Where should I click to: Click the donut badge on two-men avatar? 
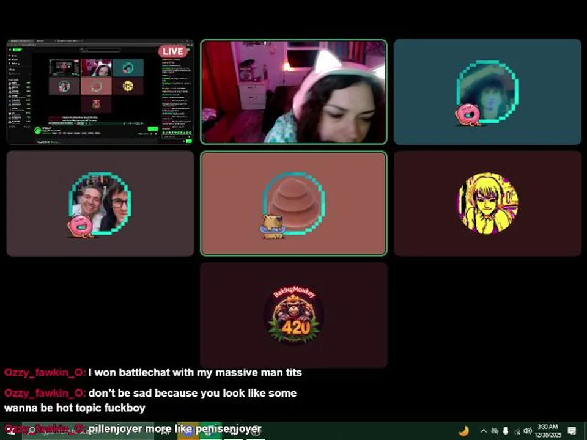click(79, 226)
